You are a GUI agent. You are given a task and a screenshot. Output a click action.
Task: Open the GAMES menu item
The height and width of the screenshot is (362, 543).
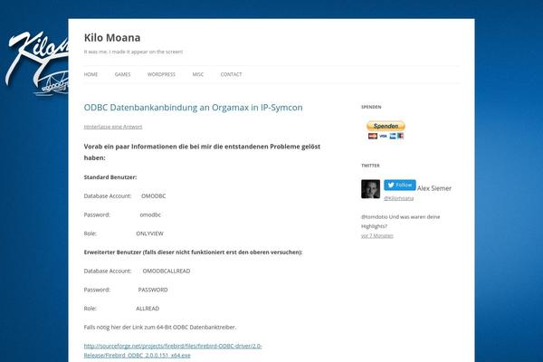(122, 74)
